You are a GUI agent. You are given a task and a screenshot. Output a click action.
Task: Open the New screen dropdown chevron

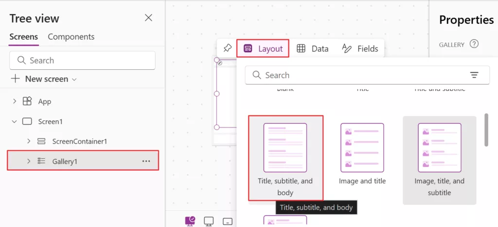click(74, 80)
